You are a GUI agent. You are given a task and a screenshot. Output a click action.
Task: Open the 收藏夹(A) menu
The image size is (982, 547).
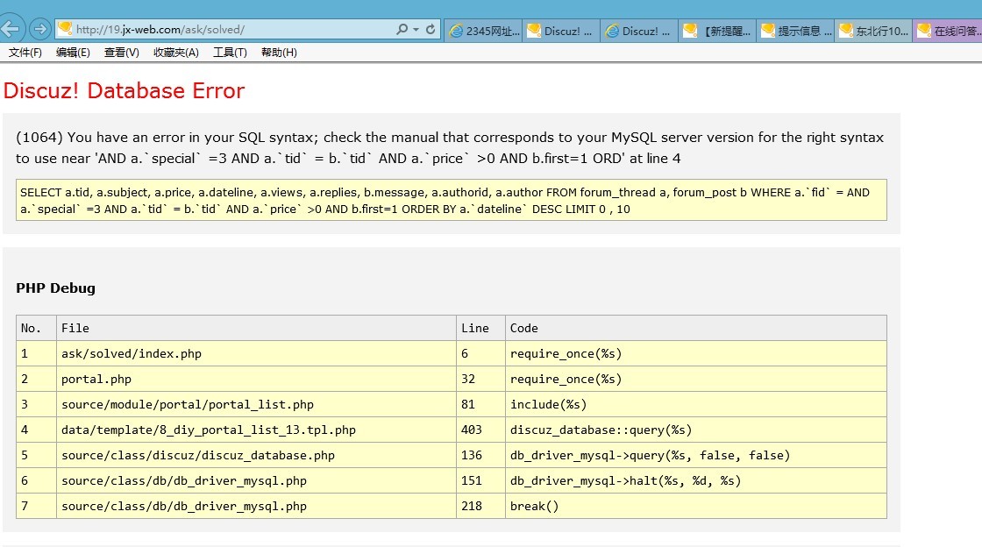[x=176, y=53]
